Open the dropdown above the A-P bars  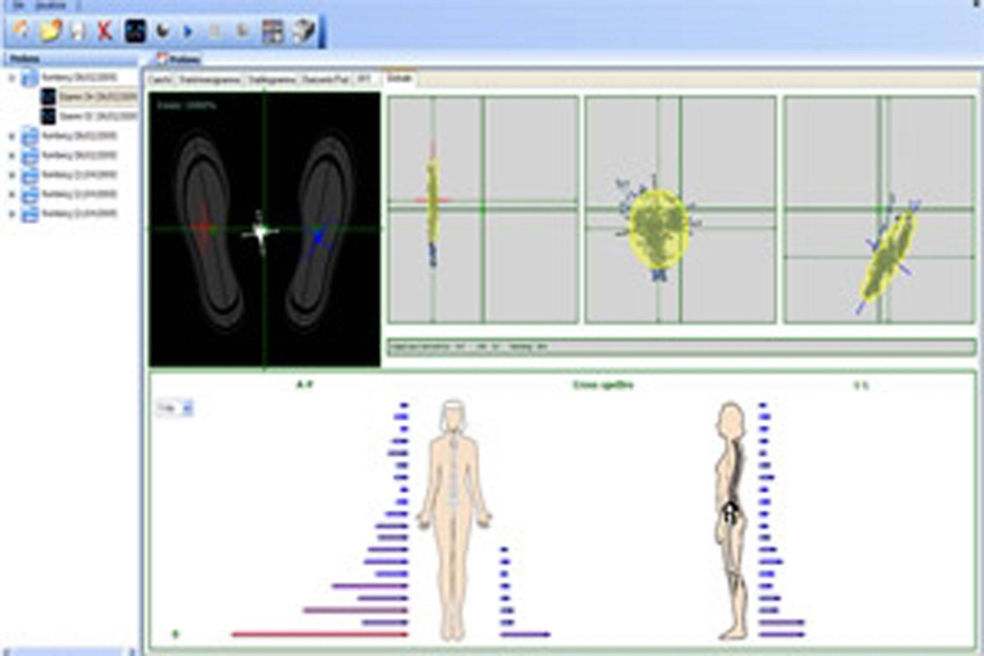tap(187, 408)
